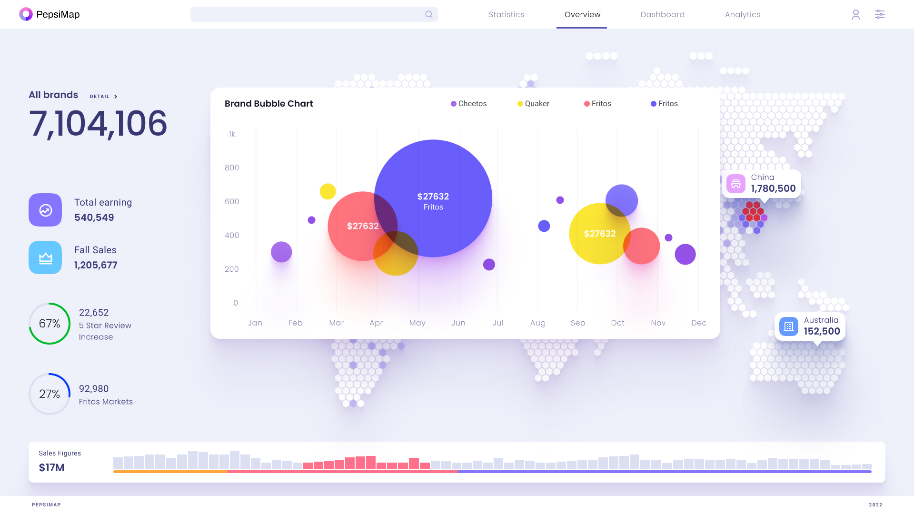Screen dimensions: 914x514
Task: Open the 27% Fritos Markets ring
Action: click(x=50, y=394)
